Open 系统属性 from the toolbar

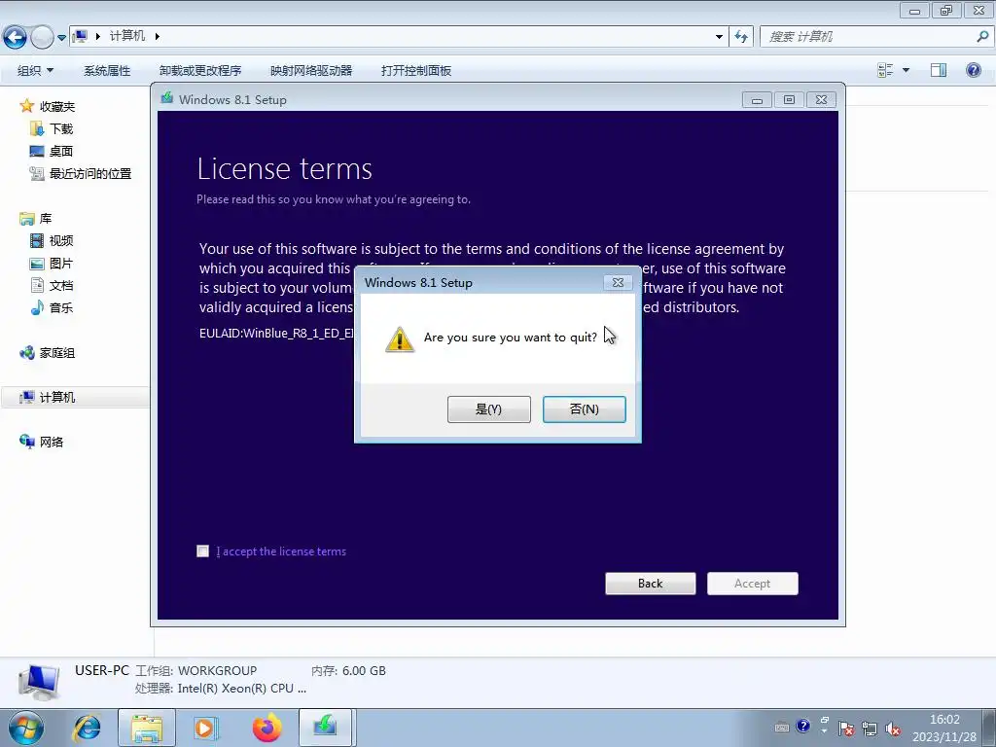[x=107, y=70]
